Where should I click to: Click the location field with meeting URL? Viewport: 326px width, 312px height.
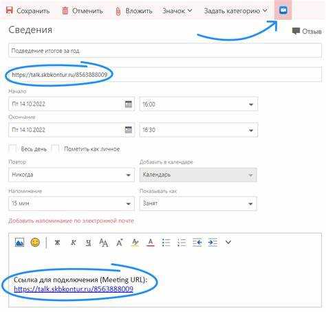(165, 74)
